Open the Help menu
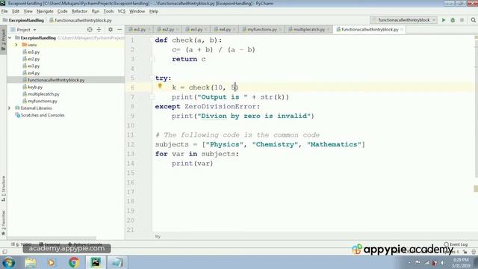Viewport: 478px width, 269px height. point(154,11)
